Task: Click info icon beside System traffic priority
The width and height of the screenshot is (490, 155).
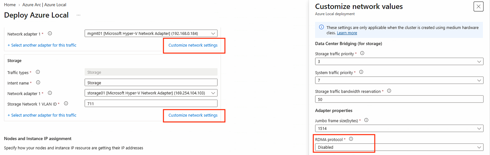Action: click(361, 72)
